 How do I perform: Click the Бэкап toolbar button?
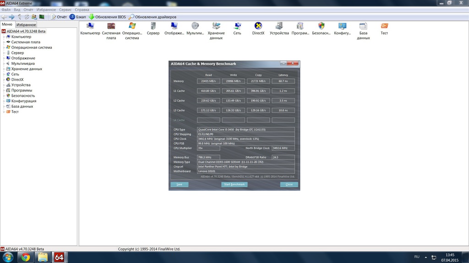tap(78, 17)
